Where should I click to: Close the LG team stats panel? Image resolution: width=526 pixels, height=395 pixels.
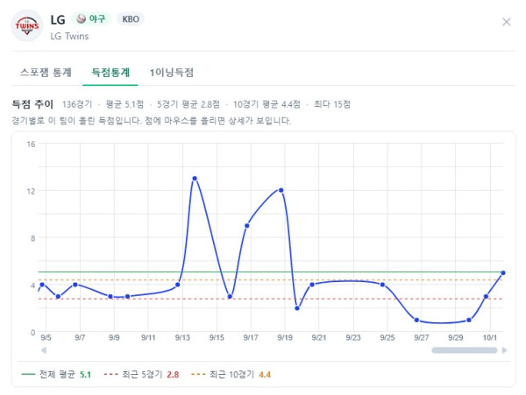[x=506, y=22]
